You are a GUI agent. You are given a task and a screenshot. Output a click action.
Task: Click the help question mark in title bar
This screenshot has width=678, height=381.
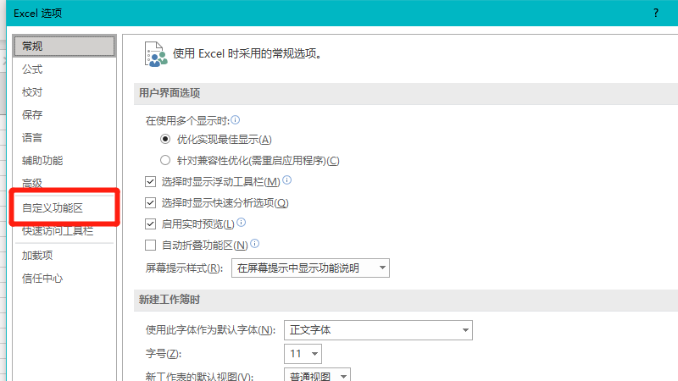pos(655,14)
